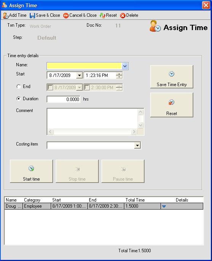Open the Name dropdown list
The width and height of the screenshot is (212, 261).
pos(125,66)
